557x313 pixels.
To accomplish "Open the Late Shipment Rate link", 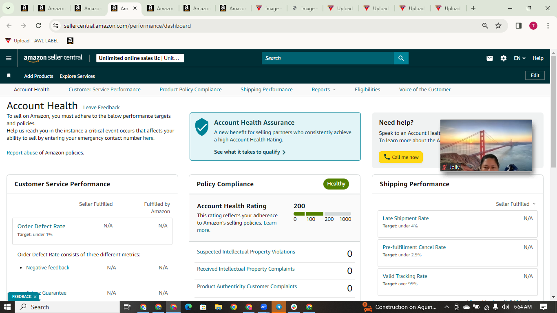I will click(405, 218).
